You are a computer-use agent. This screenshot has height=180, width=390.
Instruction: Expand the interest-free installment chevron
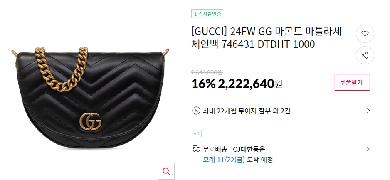[x=368, y=111]
